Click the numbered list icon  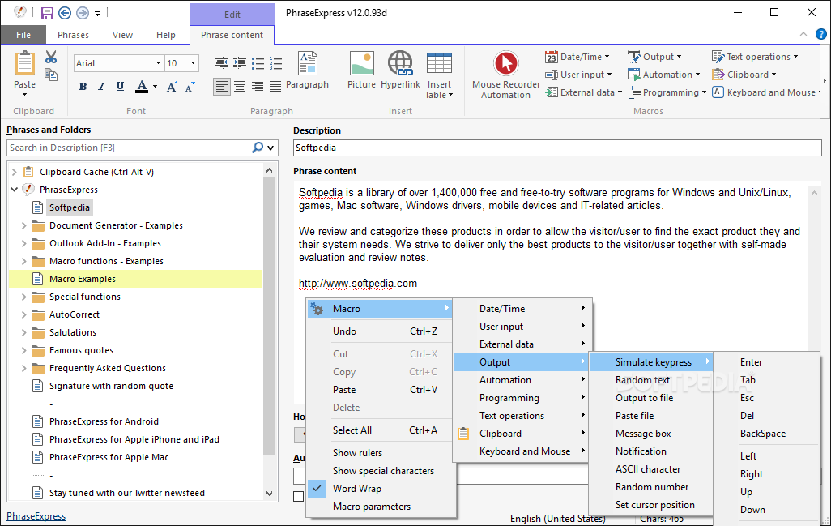[275, 64]
